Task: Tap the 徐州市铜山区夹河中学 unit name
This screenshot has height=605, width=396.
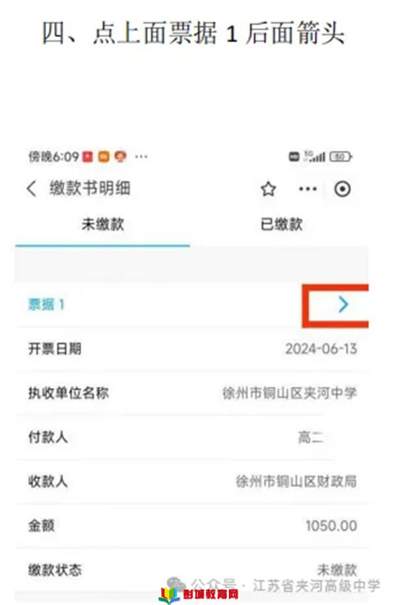Action: click(x=290, y=393)
